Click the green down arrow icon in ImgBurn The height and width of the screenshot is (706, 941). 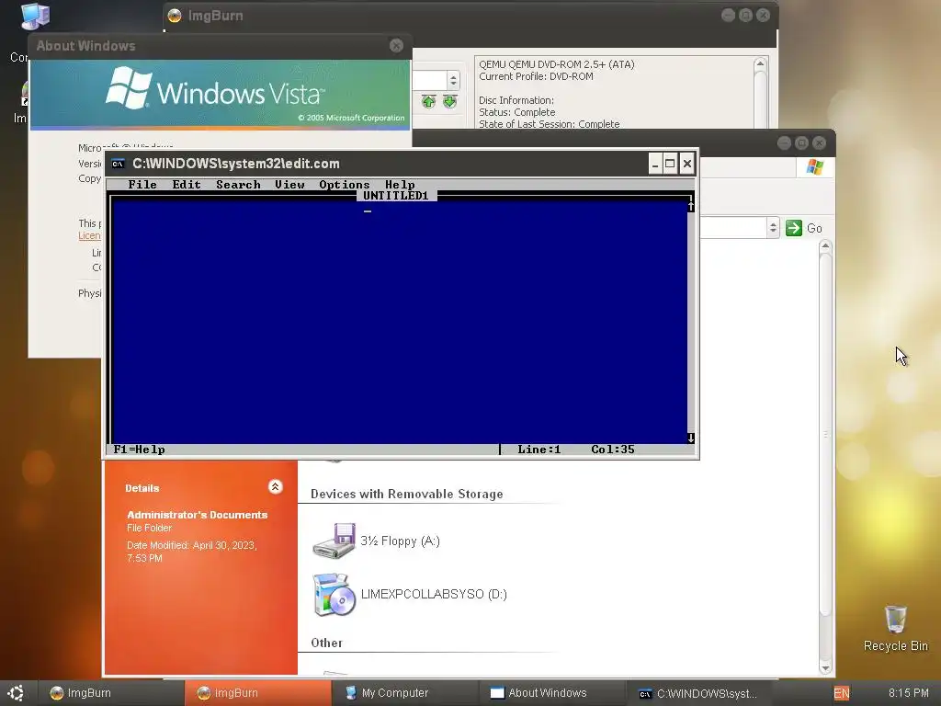coord(449,101)
